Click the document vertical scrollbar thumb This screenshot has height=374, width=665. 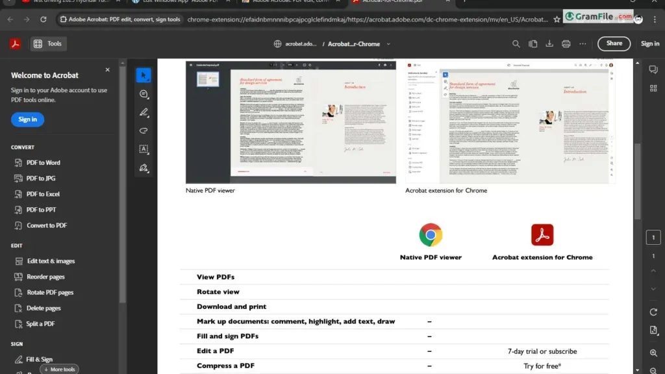pos(638,182)
